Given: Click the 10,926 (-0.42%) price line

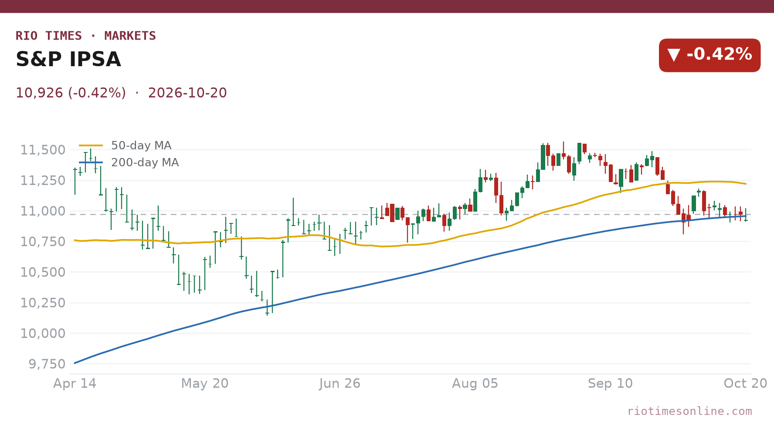Looking at the screenshot, I should tap(121, 93).
